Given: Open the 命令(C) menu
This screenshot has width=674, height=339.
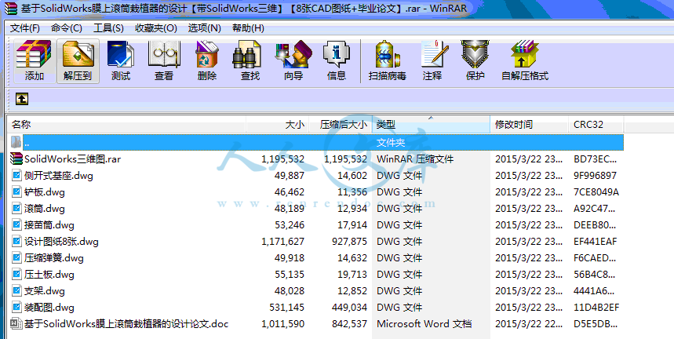Looking at the screenshot, I should (x=67, y=28).
